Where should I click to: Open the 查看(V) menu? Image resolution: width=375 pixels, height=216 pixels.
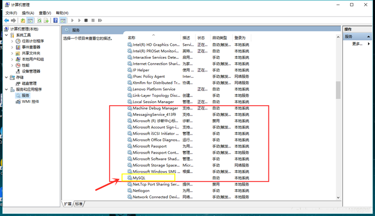tap(45, 13)
